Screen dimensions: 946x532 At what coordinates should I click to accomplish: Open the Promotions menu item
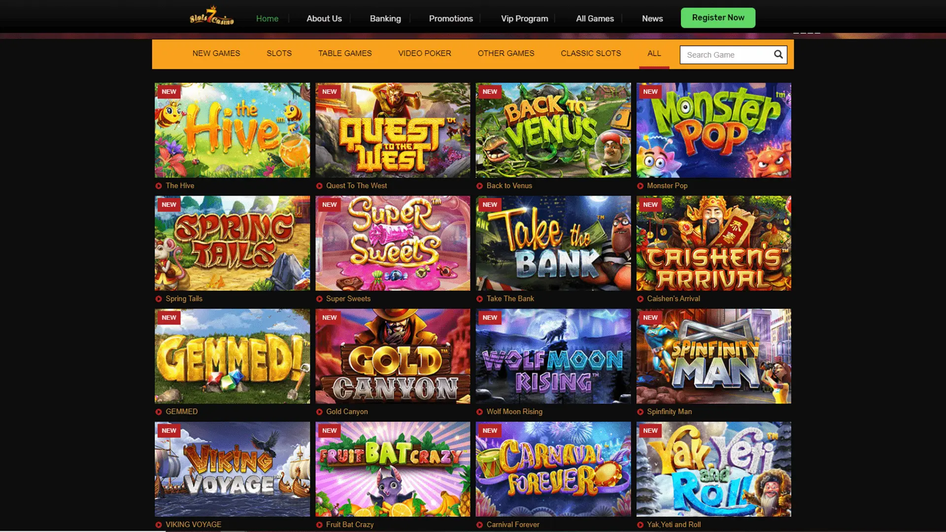(x=451, y=18)
